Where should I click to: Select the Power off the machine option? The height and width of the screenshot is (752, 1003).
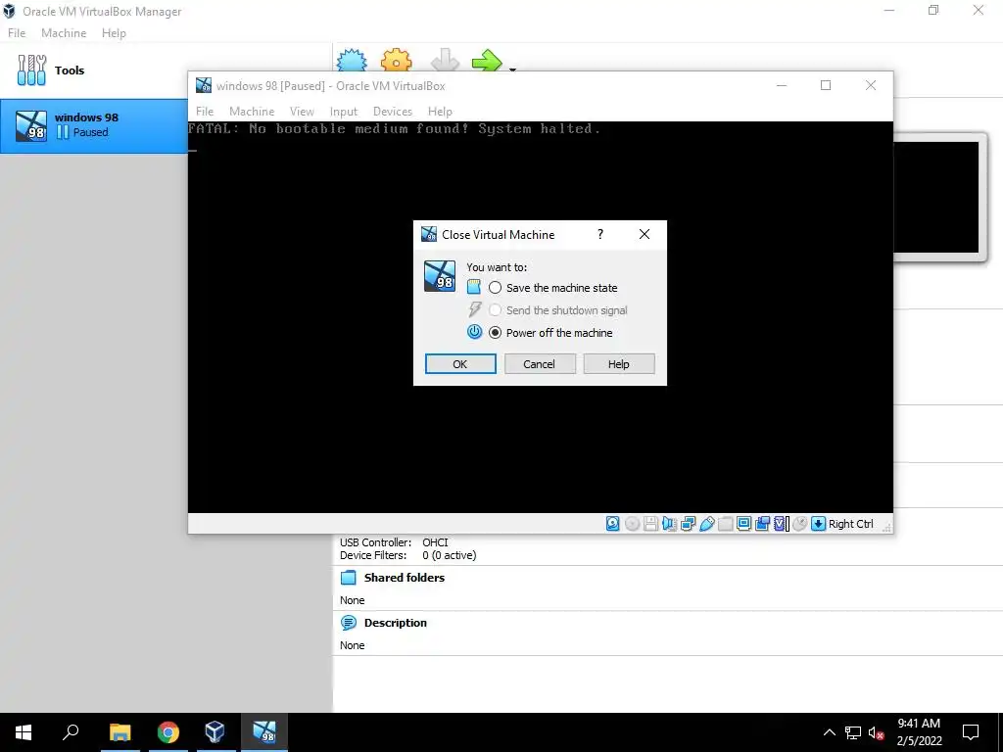550,333
